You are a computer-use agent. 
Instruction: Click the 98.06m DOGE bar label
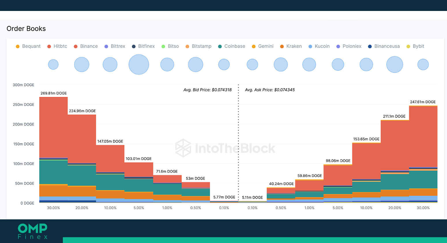click(x=338, y=161)
